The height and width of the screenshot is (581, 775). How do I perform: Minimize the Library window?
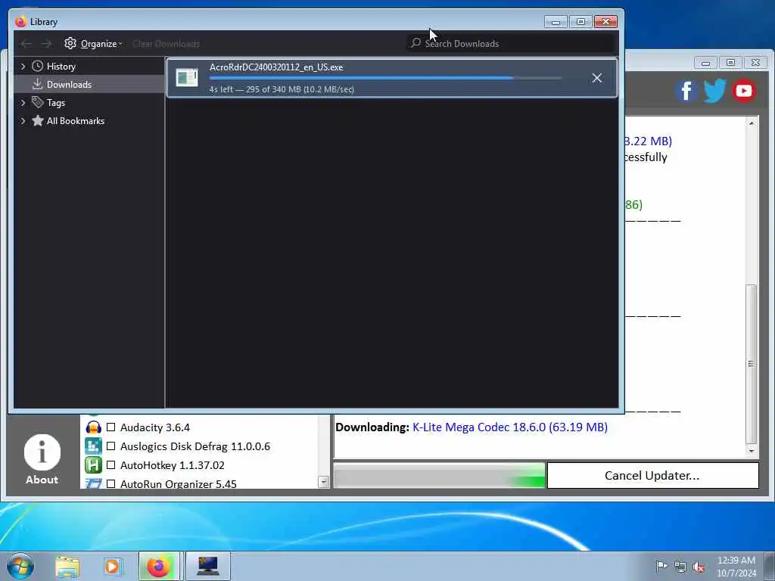tap(556, 22)
